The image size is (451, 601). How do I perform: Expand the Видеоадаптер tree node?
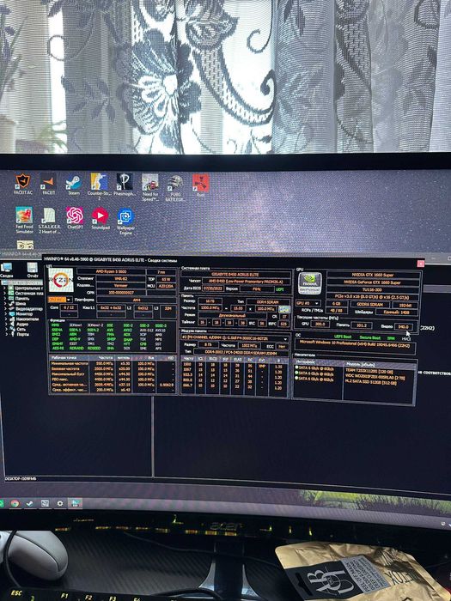point(5,308)
